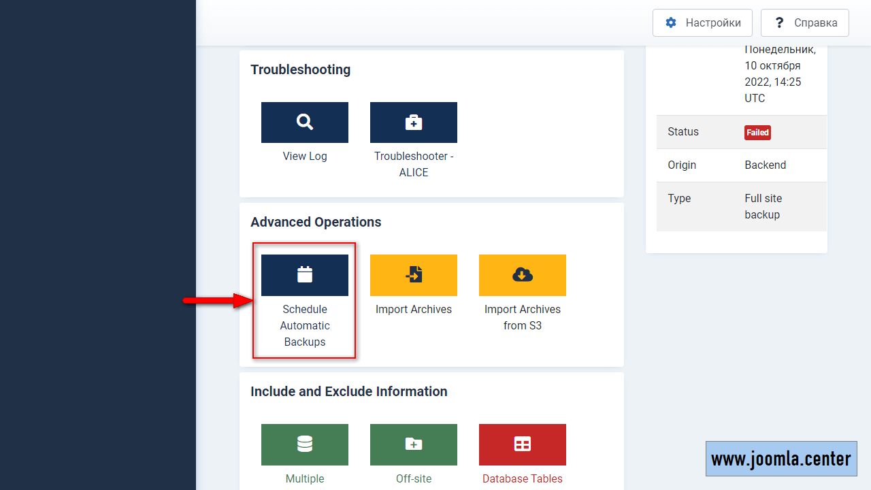Click the Schedule Automatic Backups label
Viewport: 871px width, 490px height.
[x=305, y=325]
